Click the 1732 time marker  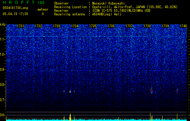pyautogui.click(x=39, y=26)
